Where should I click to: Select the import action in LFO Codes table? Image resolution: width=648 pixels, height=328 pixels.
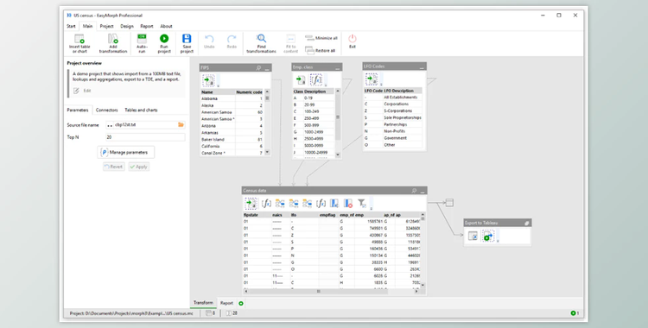(x=372, y=79)
